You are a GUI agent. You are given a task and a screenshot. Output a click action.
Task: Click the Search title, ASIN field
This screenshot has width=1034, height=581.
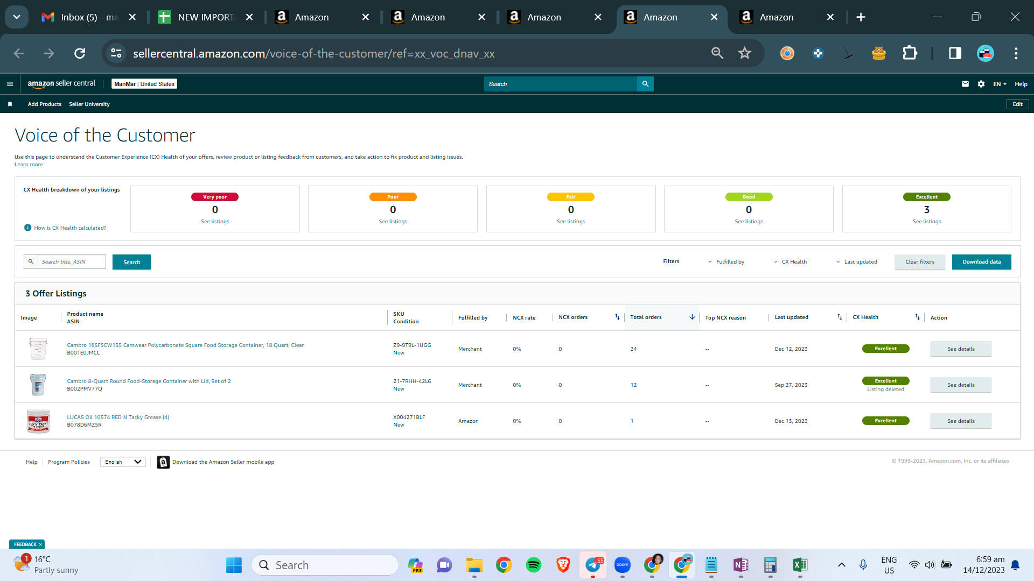pyautogui.click(x=72, y=262)
